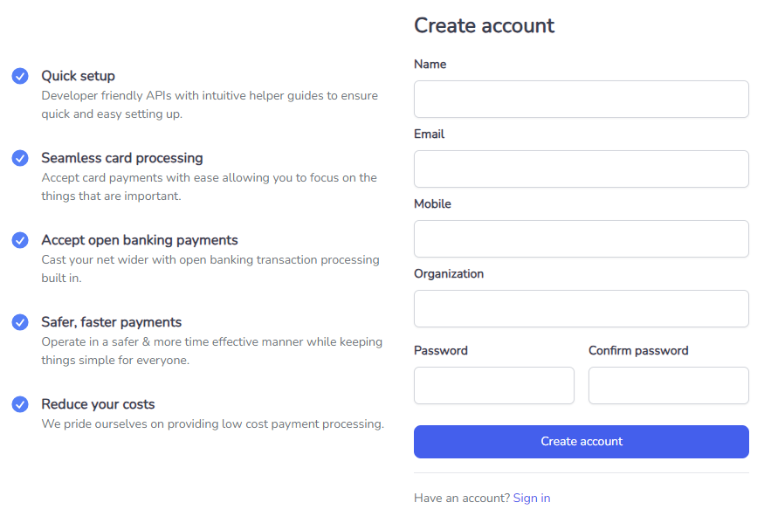Image resolution: width=771 pixels, height=523 pixels.
Task: Click the Organization input field
Action: click(582, 309)
